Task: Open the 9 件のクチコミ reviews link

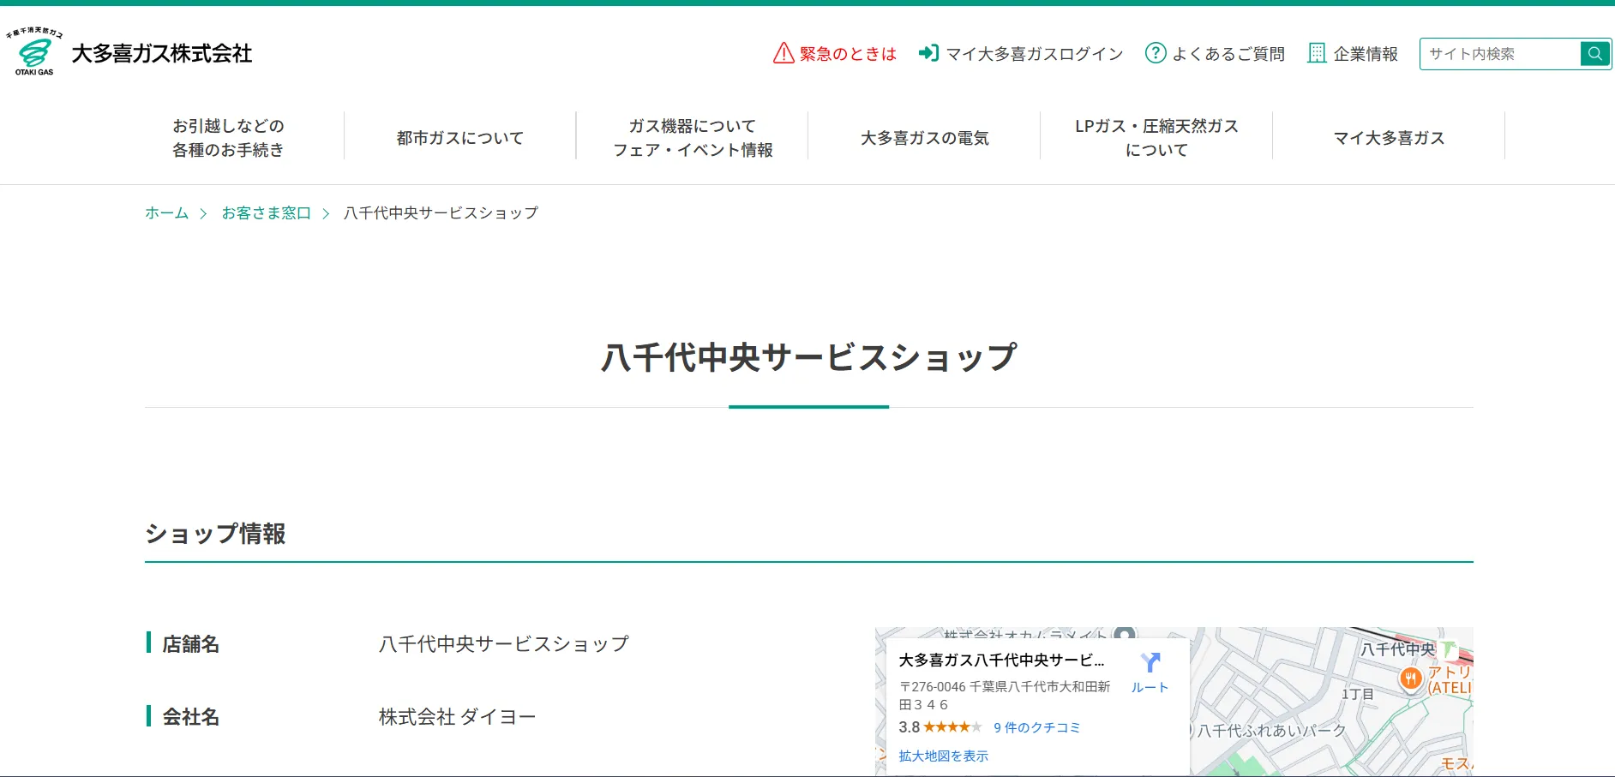Action: click(1036, 727)
